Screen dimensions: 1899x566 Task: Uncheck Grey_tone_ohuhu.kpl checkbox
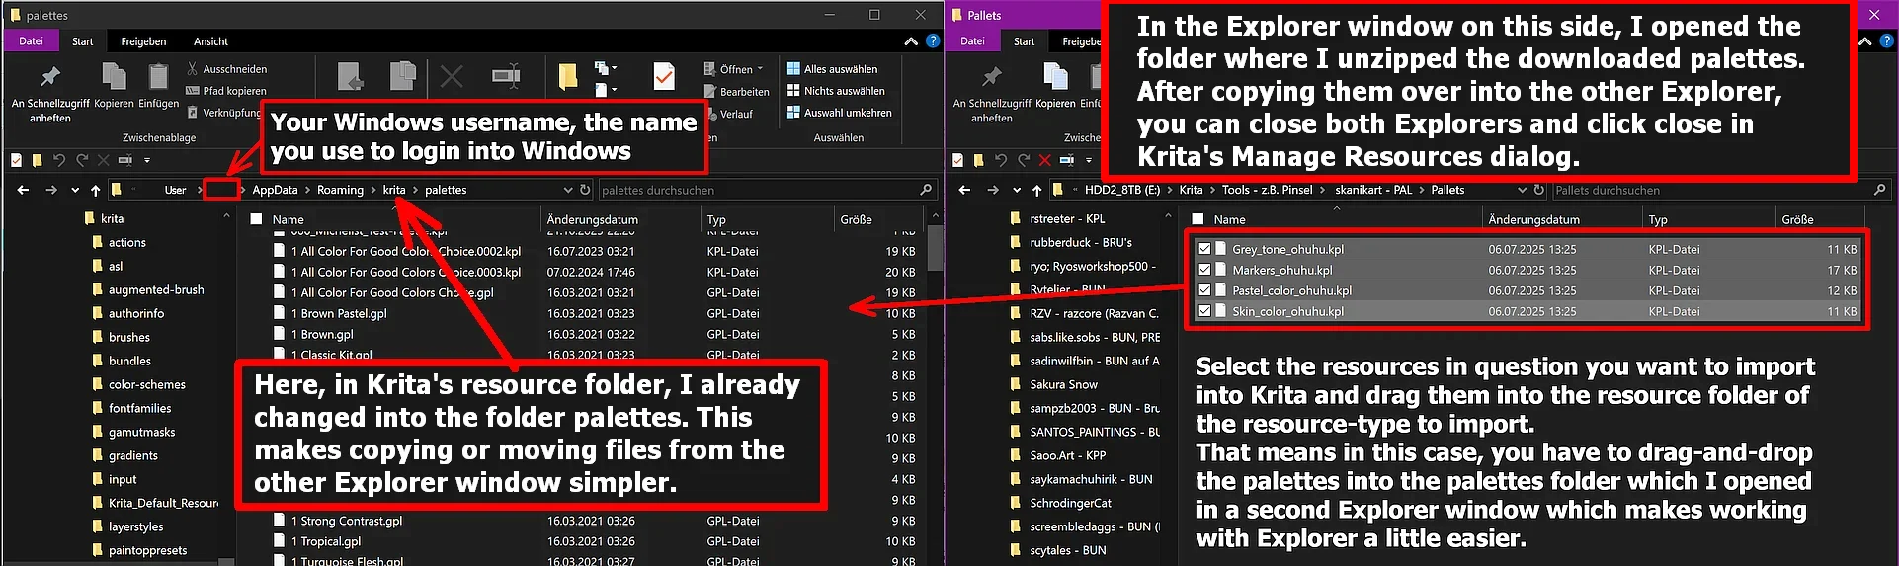1204,249
